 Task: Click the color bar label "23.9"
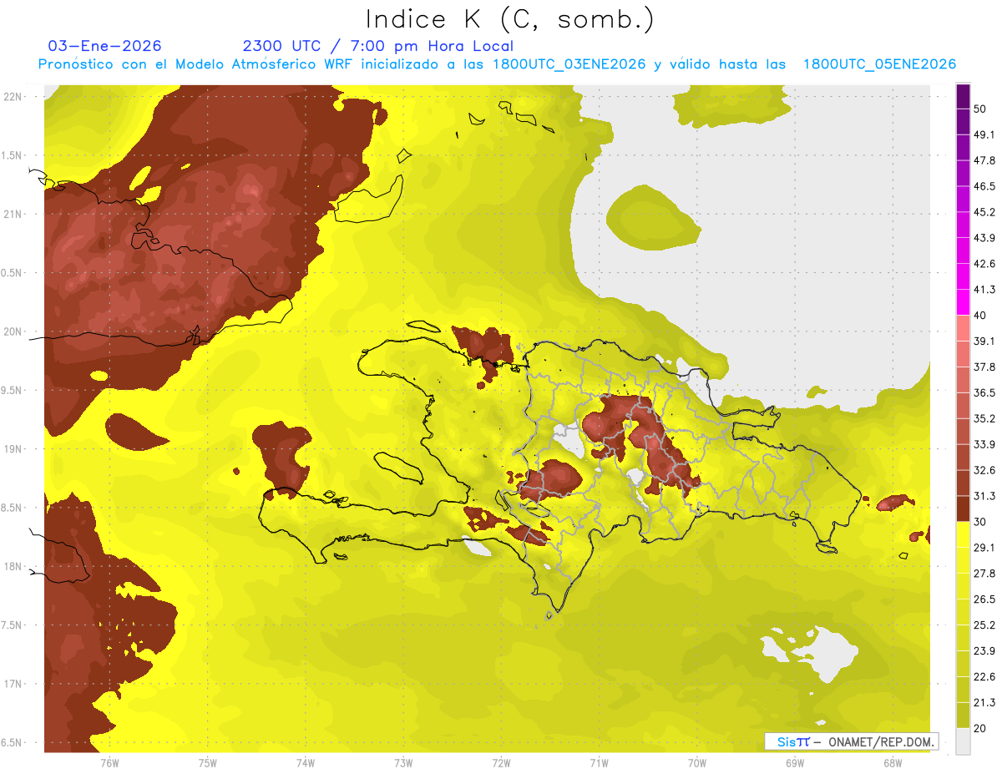984,651
